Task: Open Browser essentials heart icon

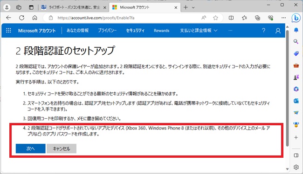Action: tap(270, 18)
